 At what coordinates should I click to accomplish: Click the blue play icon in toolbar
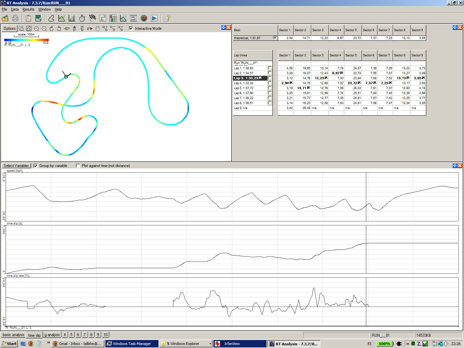154,18
